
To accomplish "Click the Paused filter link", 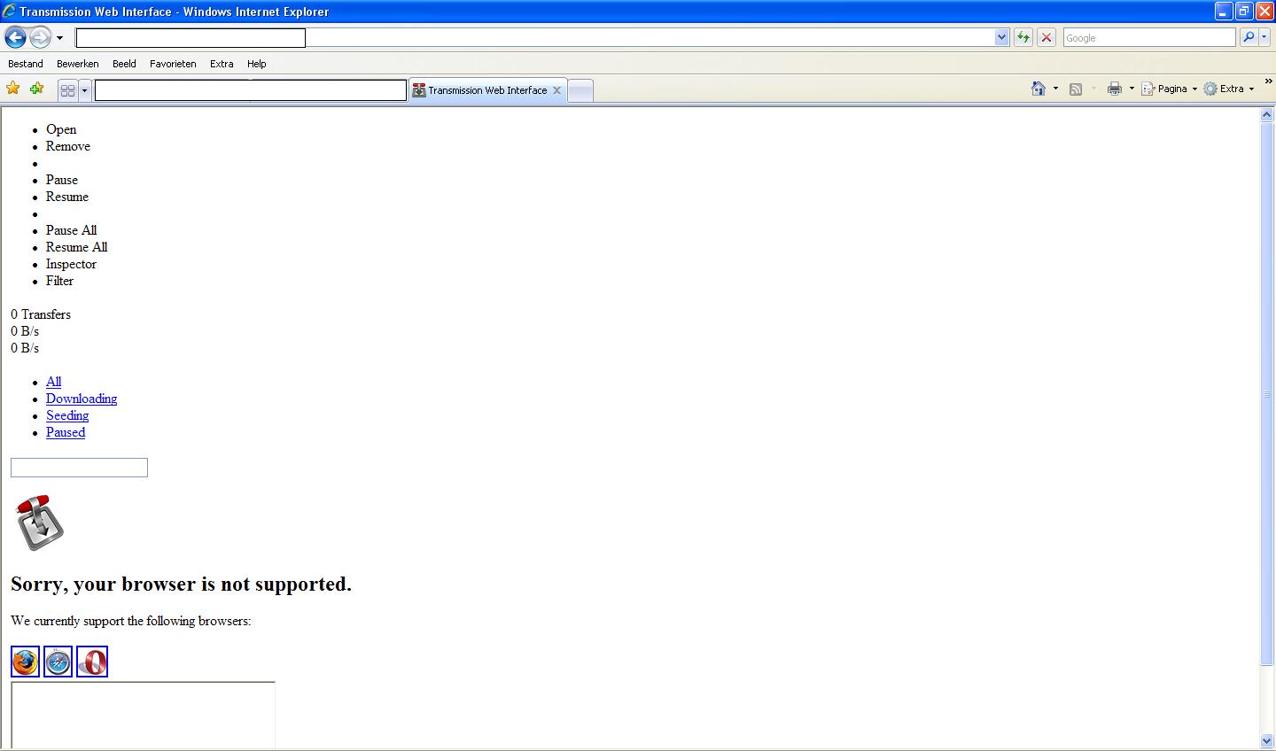I will click(x=66, y=432).
